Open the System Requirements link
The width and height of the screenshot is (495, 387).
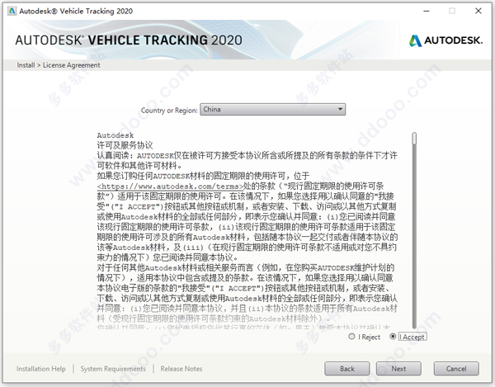[x=113, y=369]
